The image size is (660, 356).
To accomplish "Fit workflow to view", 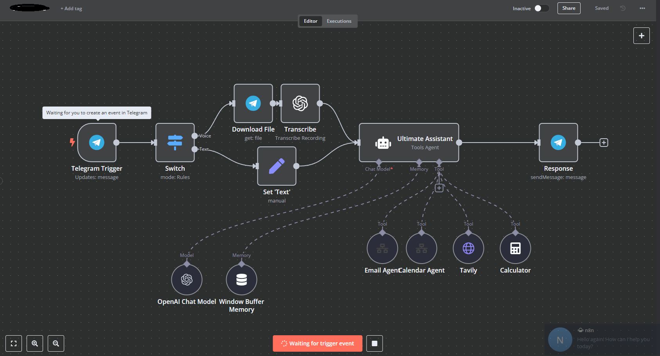I will coord(14,343).
